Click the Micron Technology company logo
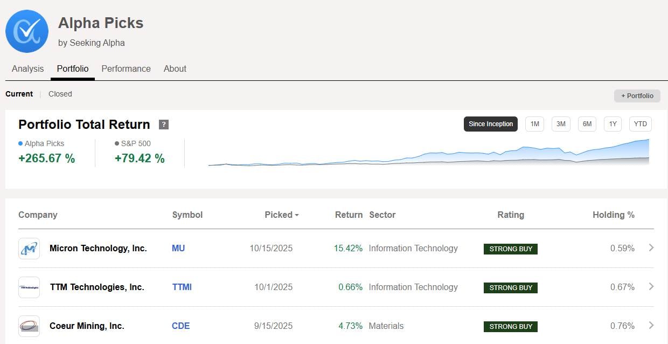Image resolution: width=668 pixels, height=344 pixels. [29, 249]
